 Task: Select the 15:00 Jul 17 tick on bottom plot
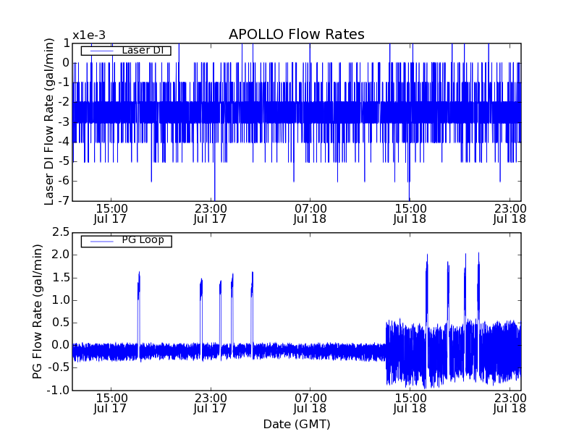(x=110, y=403)
